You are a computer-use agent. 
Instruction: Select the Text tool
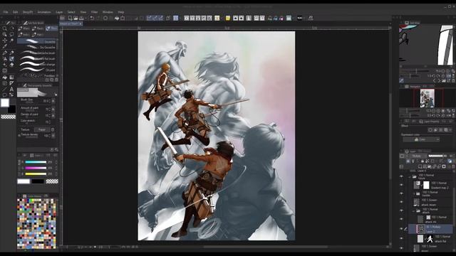tap(11, 89)
